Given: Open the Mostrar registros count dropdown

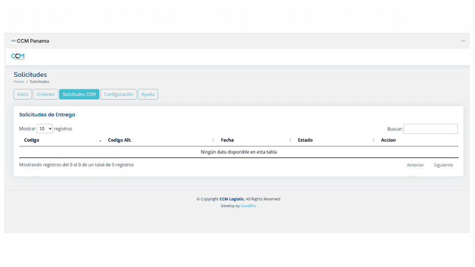Looking at the screenshot, I should (x=45, y=129).
